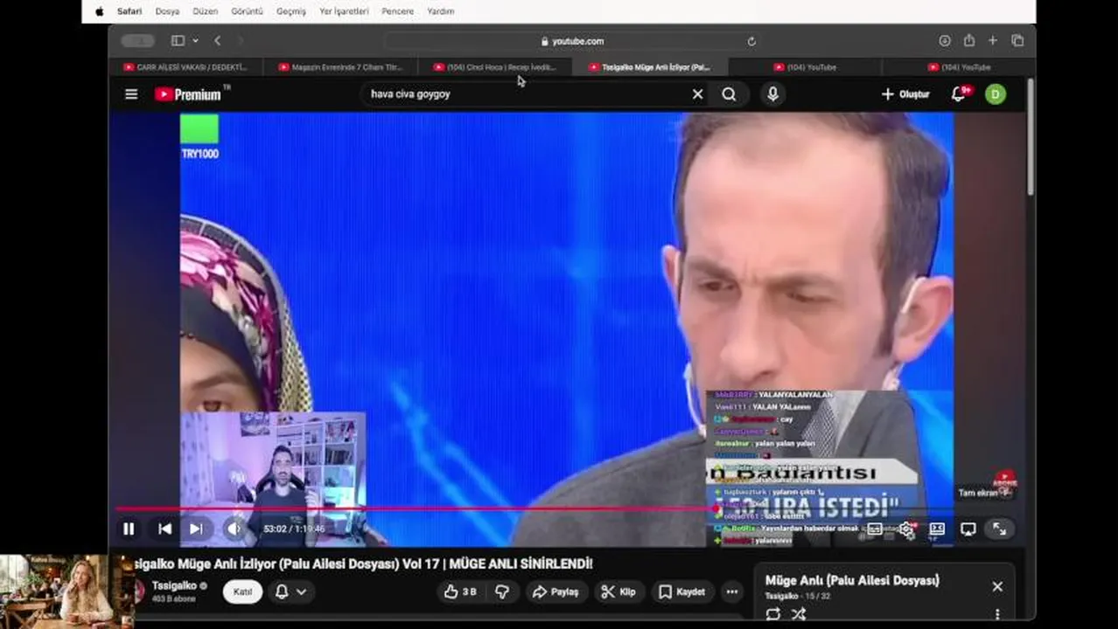Screen dimensions: 1118x629
Task: Go to previous video in playlist
Action: [x=164, y=529]
